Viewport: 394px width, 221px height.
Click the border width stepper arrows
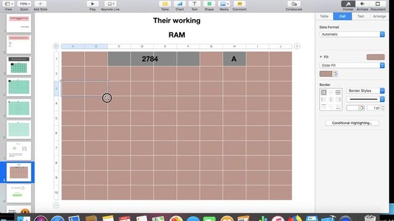pyautogui.click(x=383, y=108)
